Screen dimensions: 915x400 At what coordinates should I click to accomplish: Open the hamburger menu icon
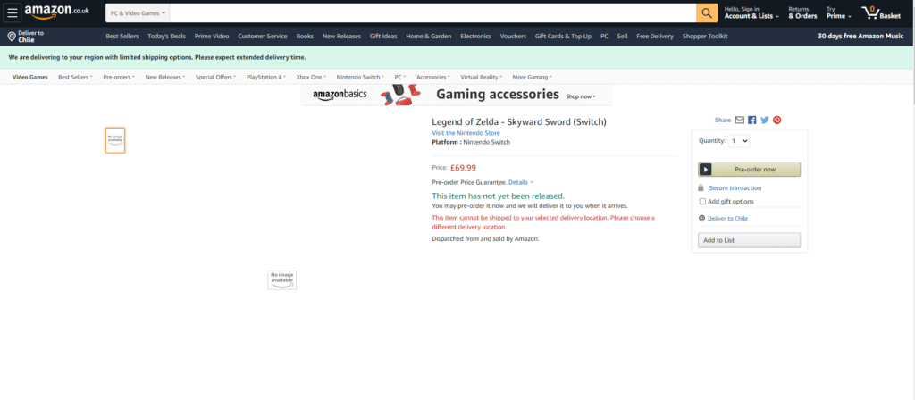(x=13, y=12)
